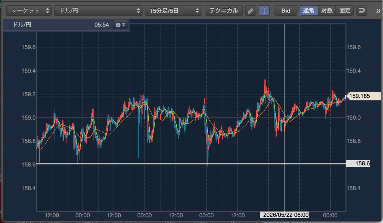The height and width of the screenshot is (223, 383).
Task: Open the ドル/円 currency pair dropdown
Action: coord(98,10)
